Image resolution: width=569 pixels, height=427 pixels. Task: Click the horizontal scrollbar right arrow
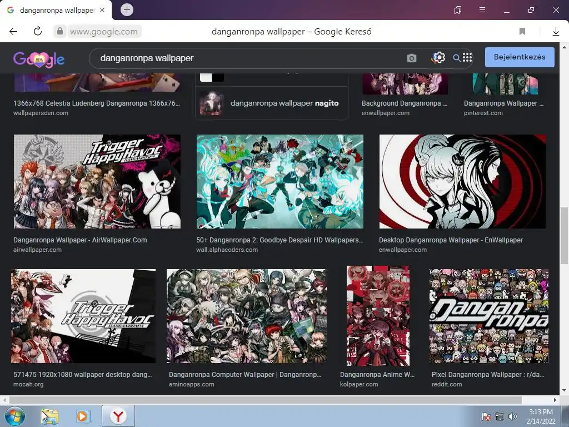555,400
